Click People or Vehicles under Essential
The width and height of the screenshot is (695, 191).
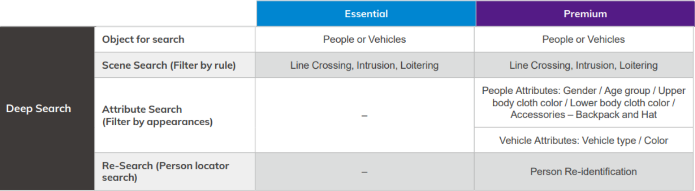click(x=364, y=39)
